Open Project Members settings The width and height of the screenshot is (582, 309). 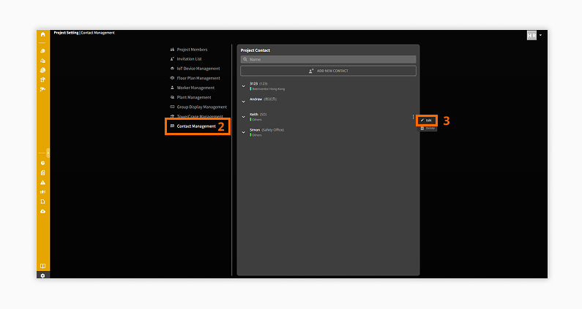(192, 50)
